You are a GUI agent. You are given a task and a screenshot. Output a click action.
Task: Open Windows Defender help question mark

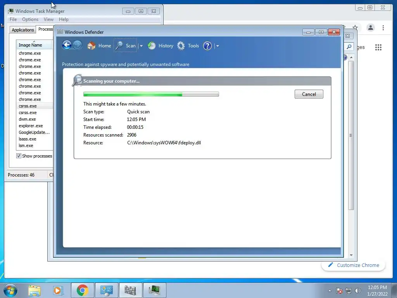coord(207,46)
